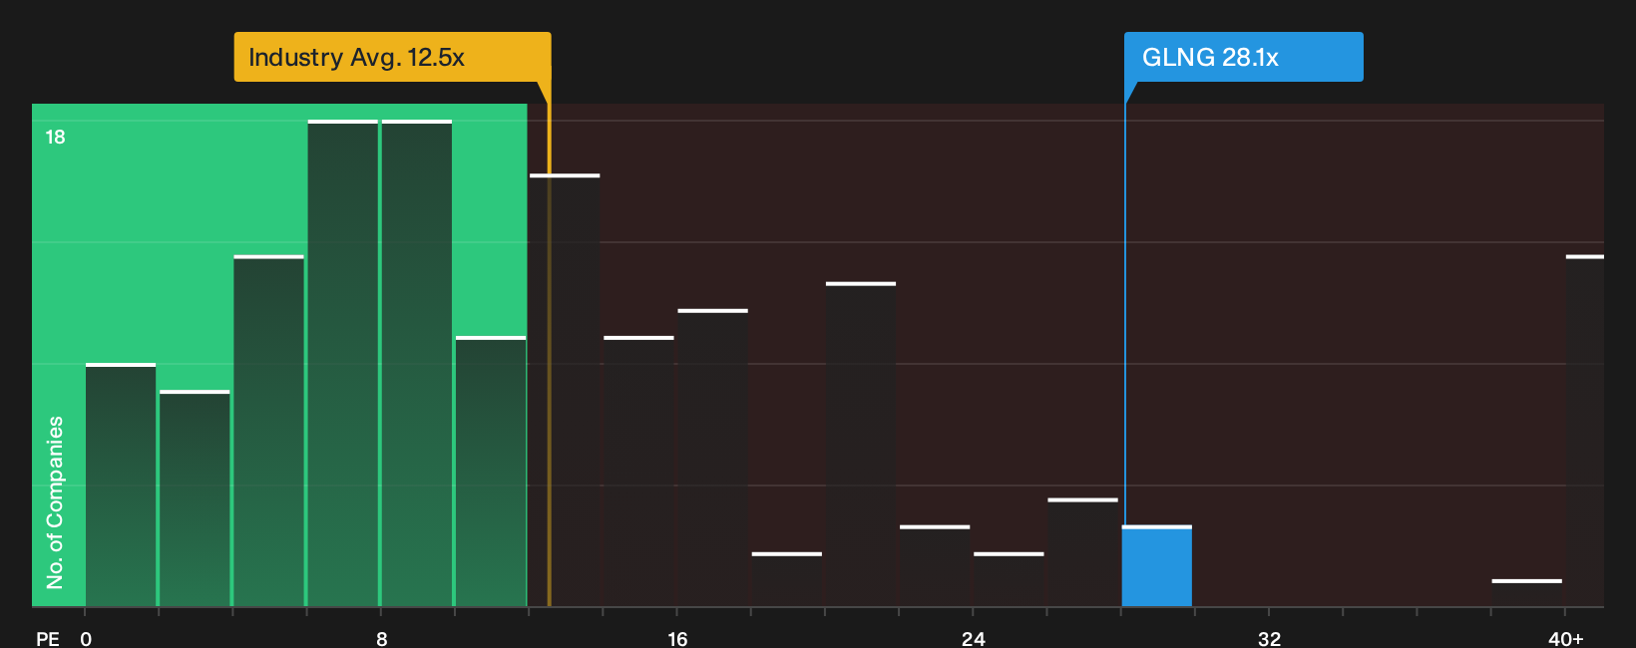
Task: Click the '16' x-axis tick label
Action: pos(677,638)
